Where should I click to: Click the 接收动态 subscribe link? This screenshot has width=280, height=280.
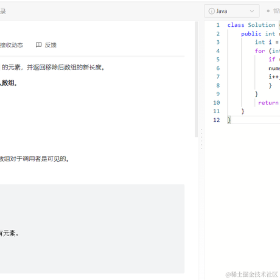[x=12, y=45]
